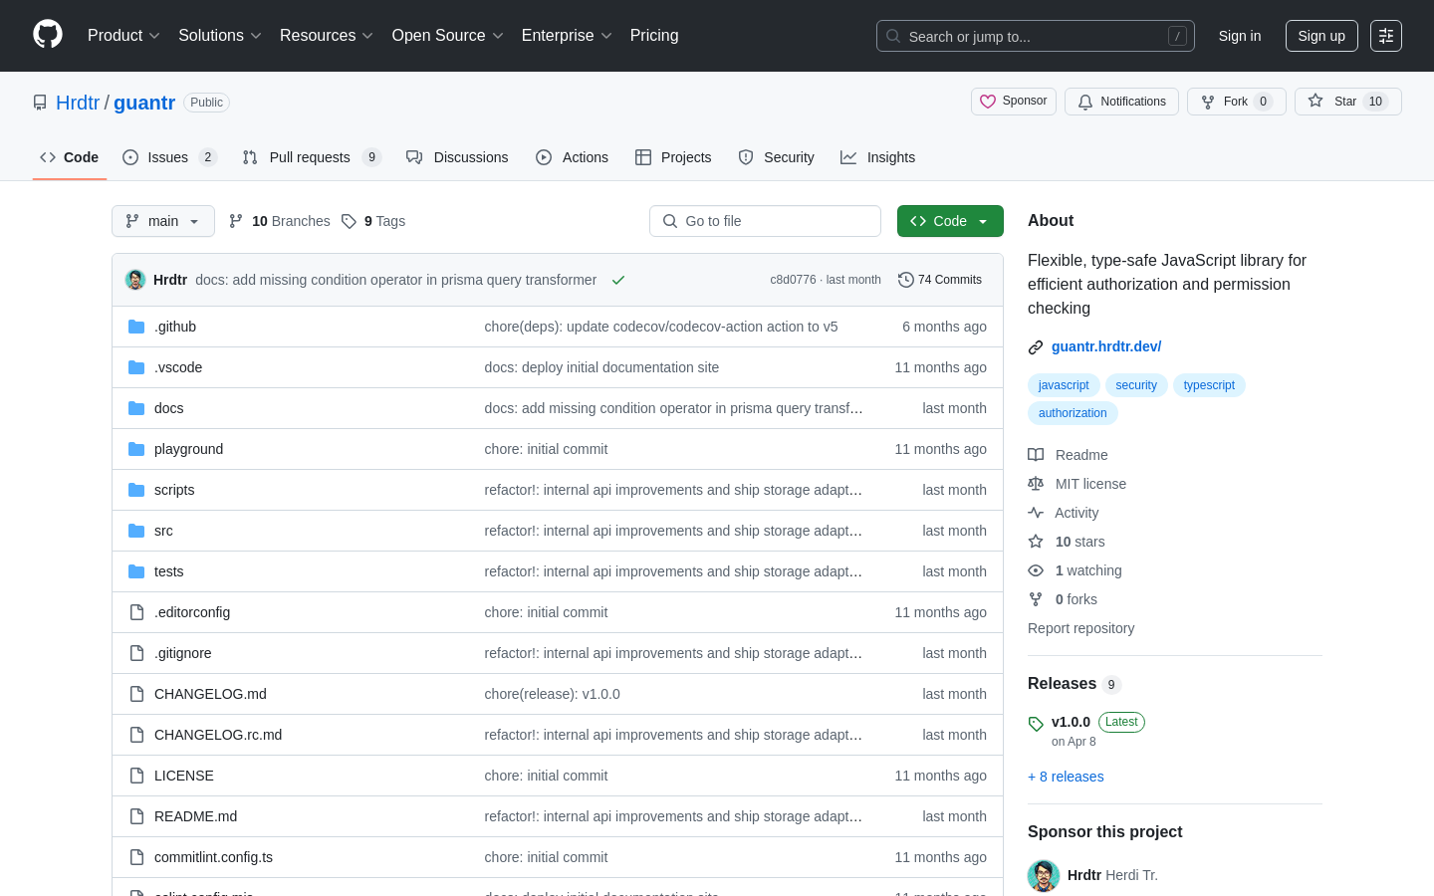This screenshot has height=896, width=1434.
Task: Click the .vscode folder icon
Action: click(x=136, y=367)
